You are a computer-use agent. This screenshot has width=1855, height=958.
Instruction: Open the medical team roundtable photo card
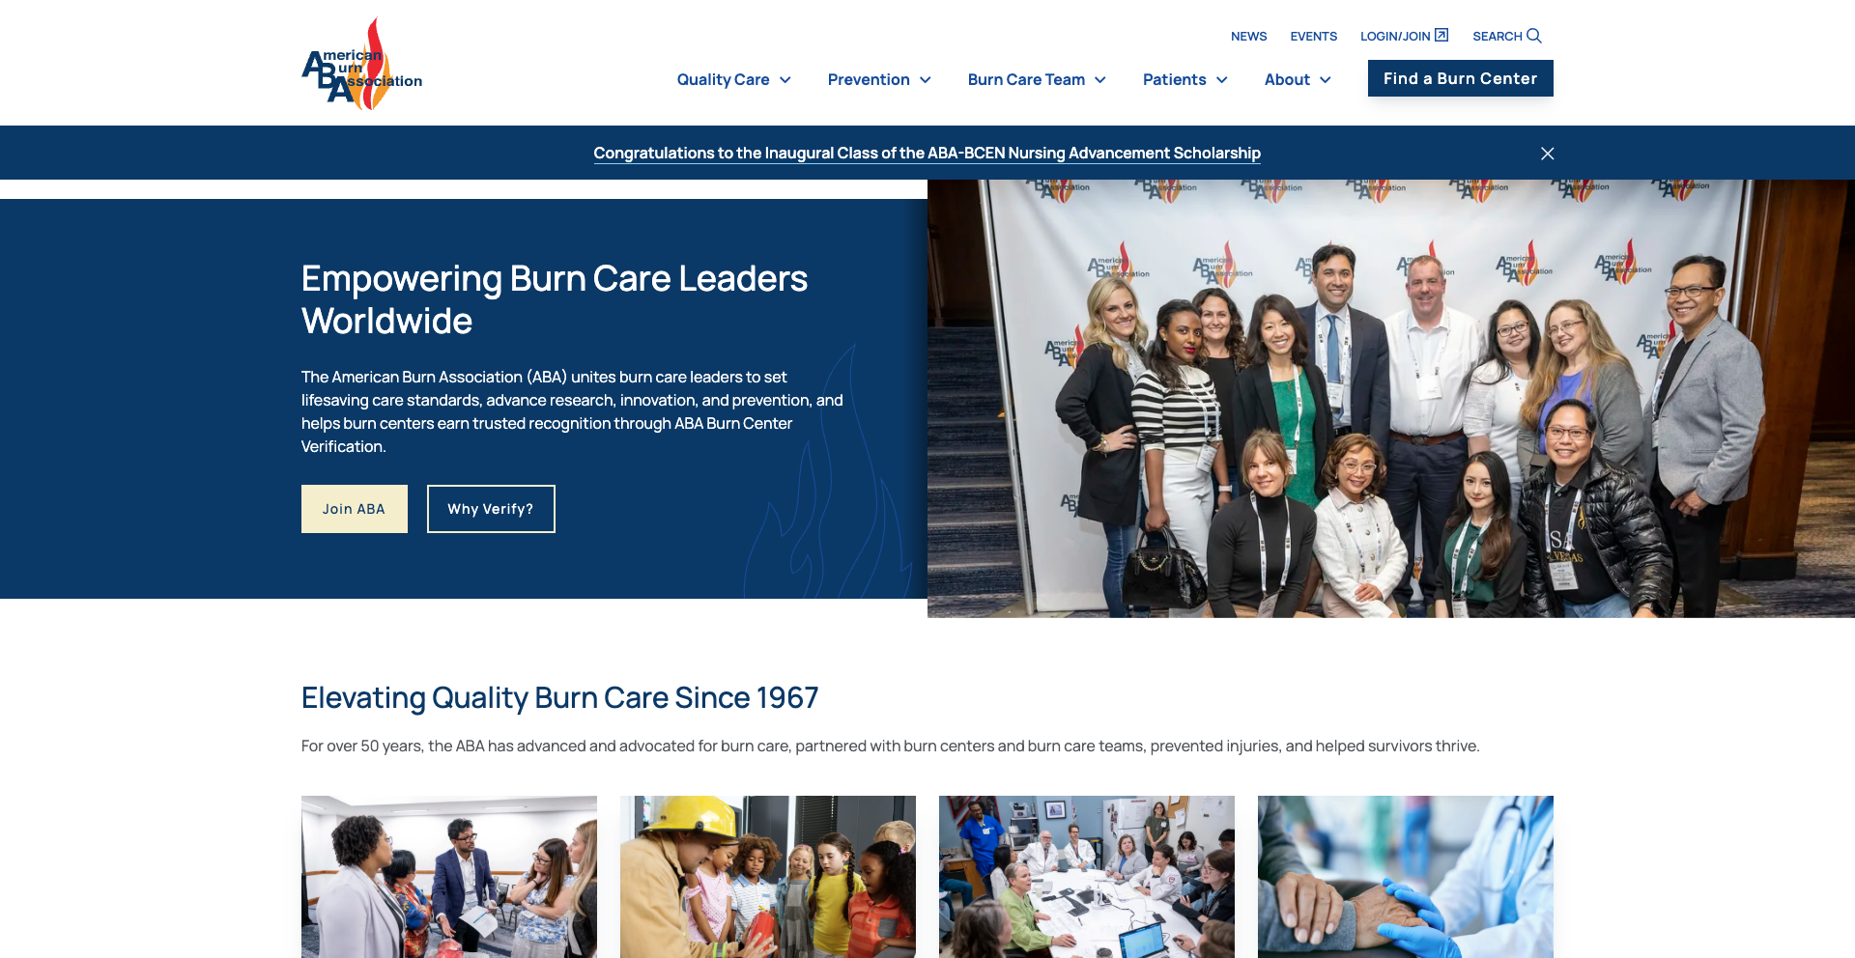[x=1087, y=877]
